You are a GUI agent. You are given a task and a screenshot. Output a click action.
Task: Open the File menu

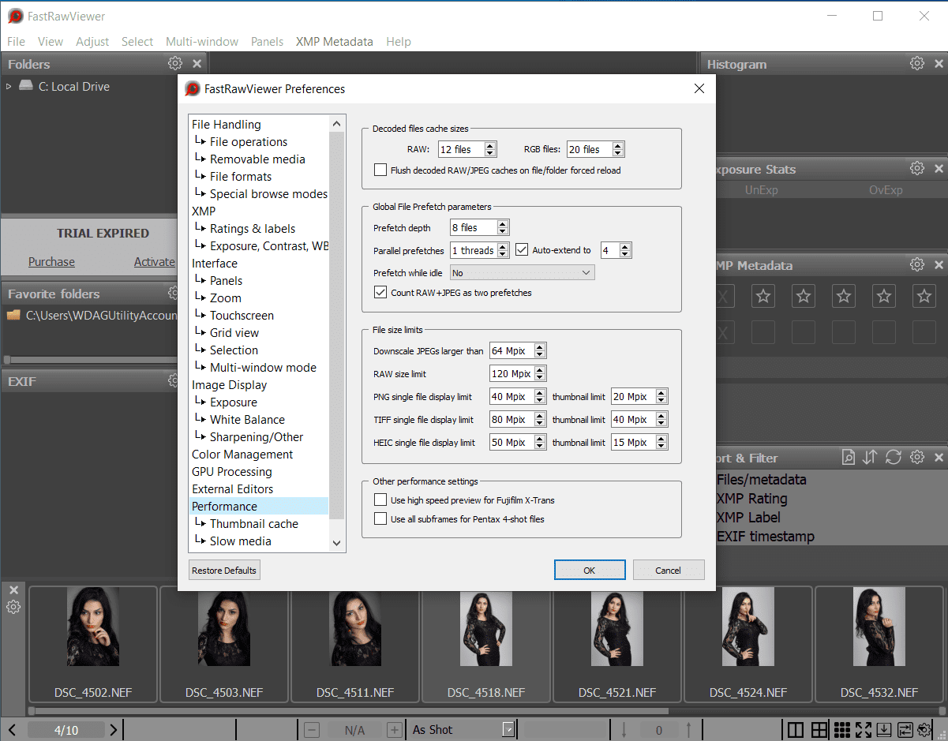(x=16, y=42)
